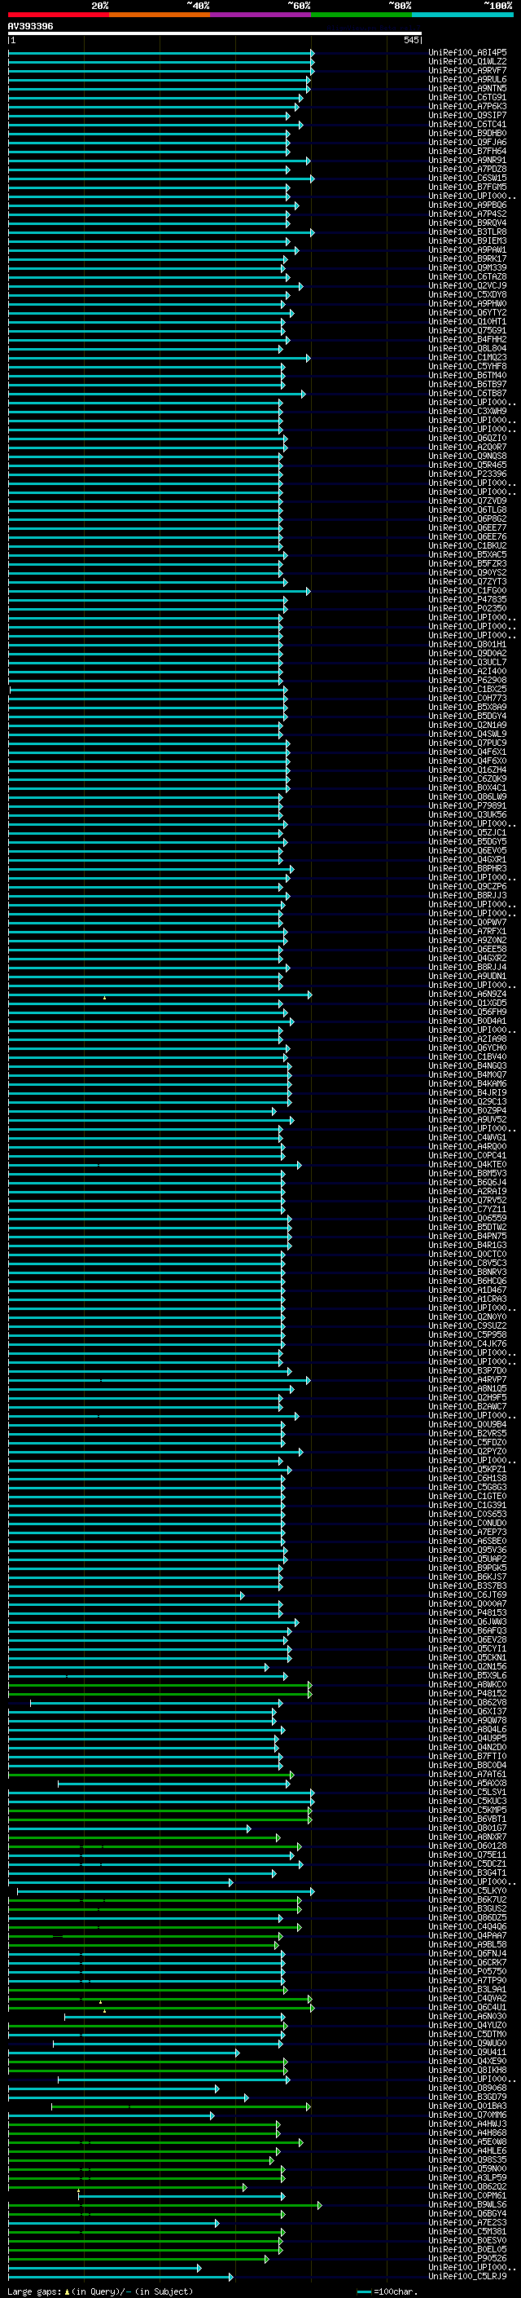The width and height of the screenshot is (521, 2298).
Task: Select the UniRef100_Q9FJA6 label
Action: coord(467,142)
